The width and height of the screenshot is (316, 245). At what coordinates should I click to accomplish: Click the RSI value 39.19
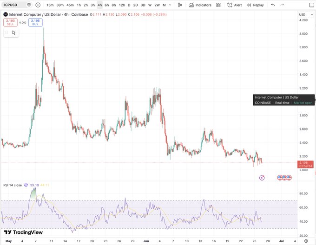tap(34, 185)
